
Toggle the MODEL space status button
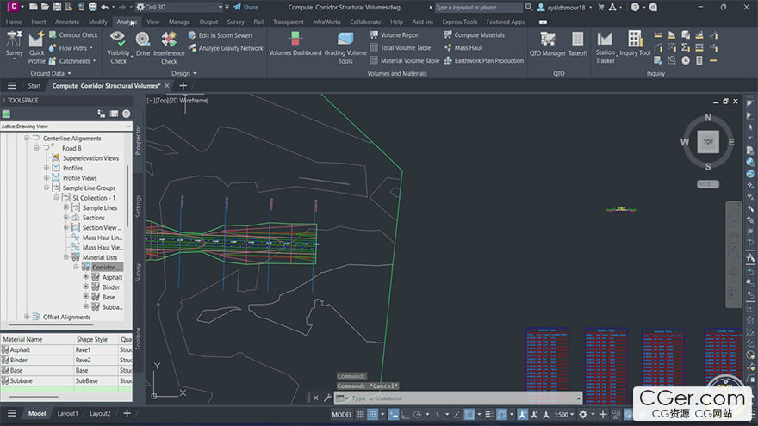[342, 414]
